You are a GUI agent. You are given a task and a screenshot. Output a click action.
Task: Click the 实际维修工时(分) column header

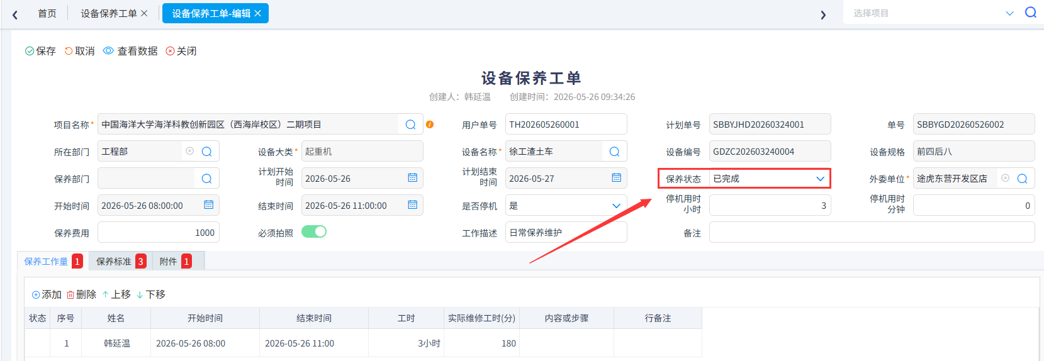pos(481,318)
